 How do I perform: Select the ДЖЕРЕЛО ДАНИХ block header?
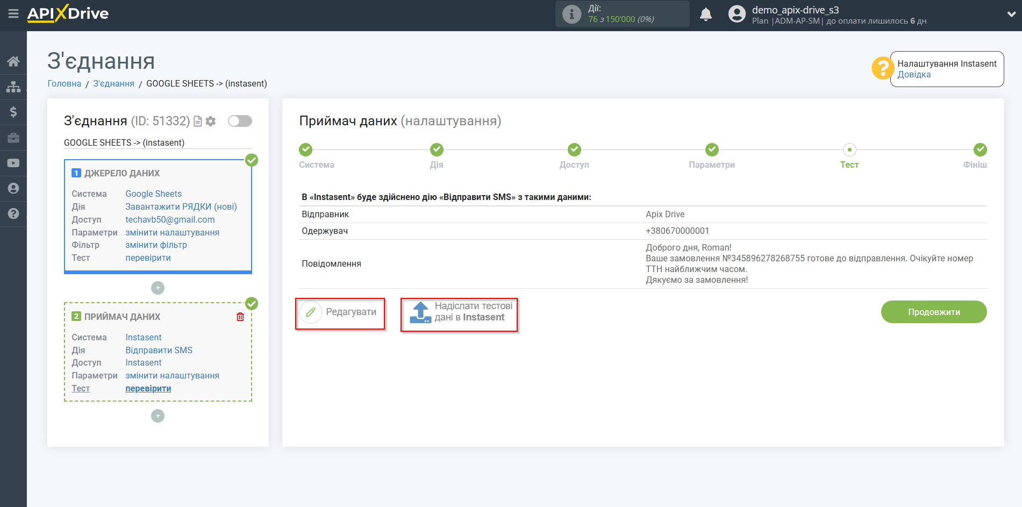[x=122, y=173]
